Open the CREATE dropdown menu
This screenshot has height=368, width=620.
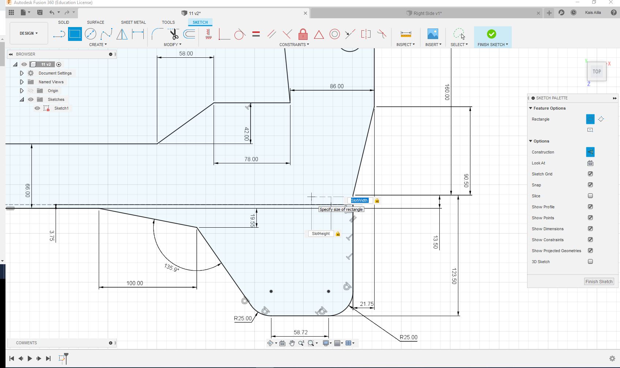click(x=98, y=45)
